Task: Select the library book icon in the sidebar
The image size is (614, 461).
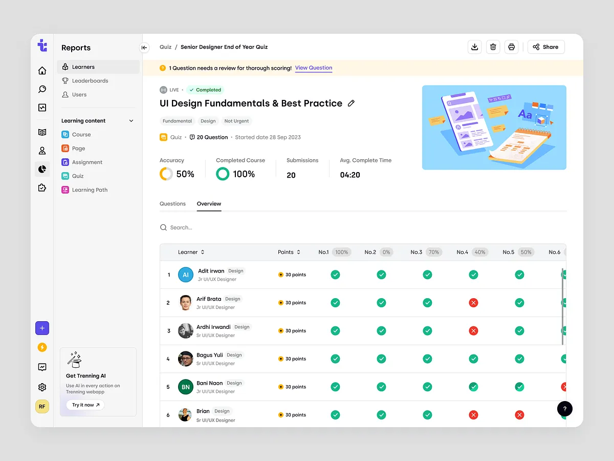Action: click(42, 132)
